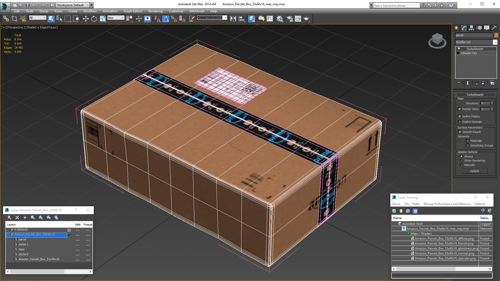Click the object color swatch
The height and width of the screenshot is (281, 500).
coord(496,35)
